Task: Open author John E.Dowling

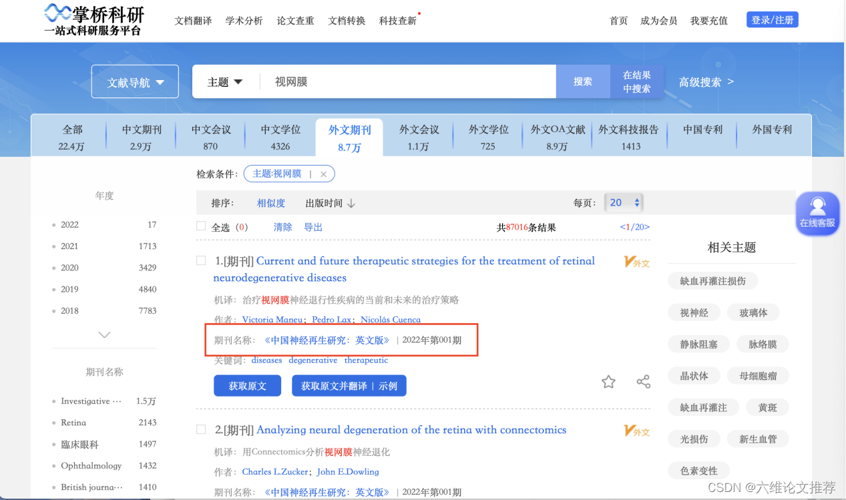Action: [x=348, y=472]
